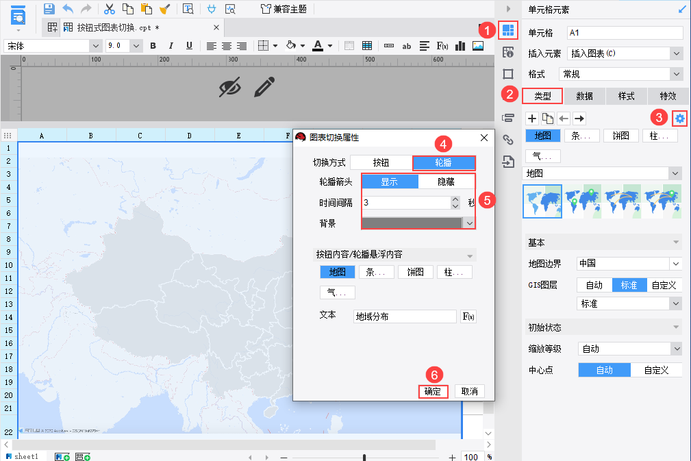Image resolution: width=691 pixels, height=461 pixels.
Task: Click 兼容主题 theme button
Action: pyautogui.click(x=284, y=9)
